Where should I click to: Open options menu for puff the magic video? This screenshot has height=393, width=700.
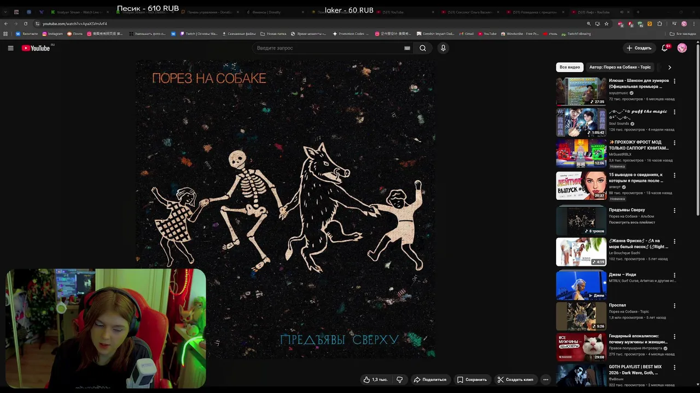pos(674,112)
